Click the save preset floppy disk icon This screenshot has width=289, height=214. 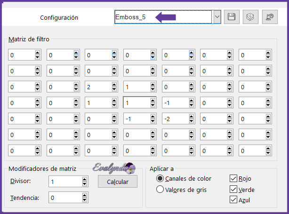click(231, 17)
